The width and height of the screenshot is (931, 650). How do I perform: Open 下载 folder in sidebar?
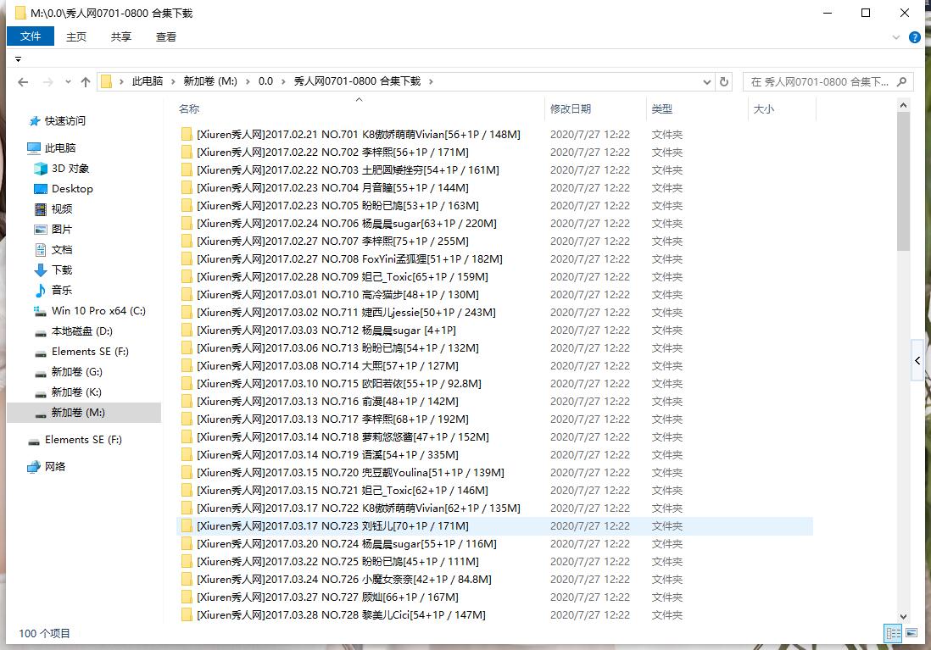point(62,270)
